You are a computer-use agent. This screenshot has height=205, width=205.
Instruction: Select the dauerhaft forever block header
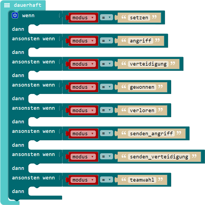click(x=28, y=5)
